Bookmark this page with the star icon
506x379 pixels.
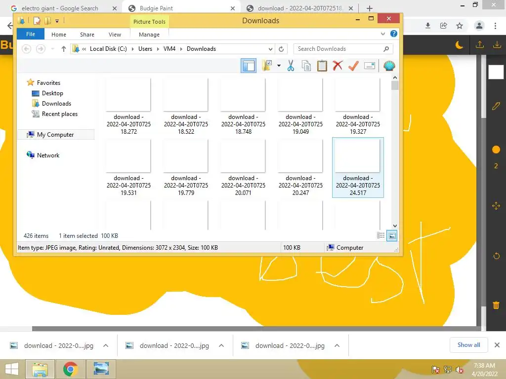(460, 26)
